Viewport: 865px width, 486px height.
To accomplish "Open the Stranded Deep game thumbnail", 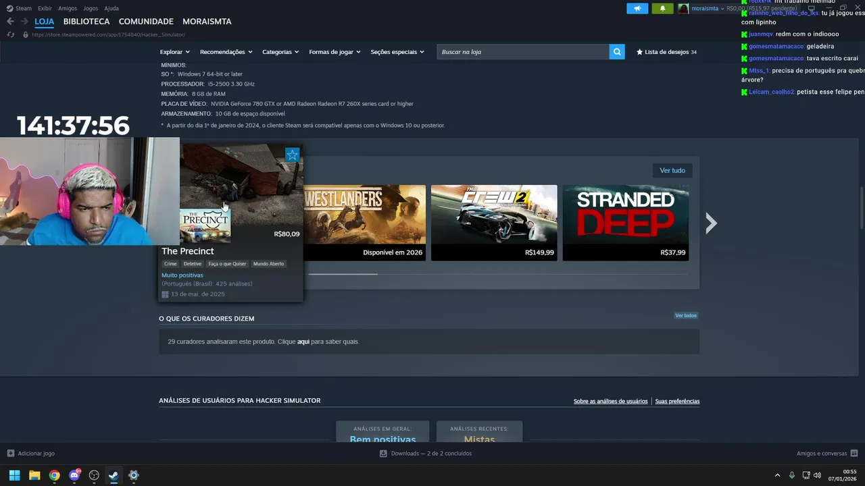I will pyautogui.click(x=626, y=223).
